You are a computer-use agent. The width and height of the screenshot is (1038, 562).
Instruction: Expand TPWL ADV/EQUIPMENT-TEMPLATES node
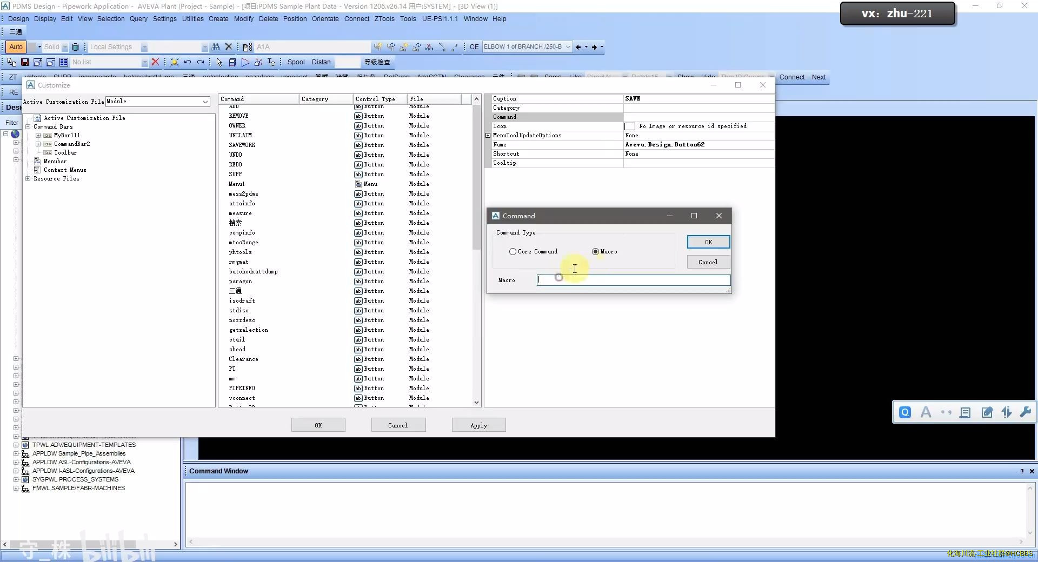tap(16, 445)
